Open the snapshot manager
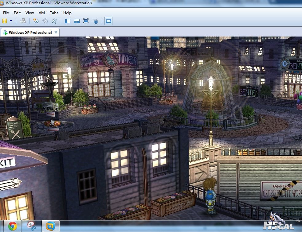The height and width of the screenshot is (232, 302). [x=54, y=21]
